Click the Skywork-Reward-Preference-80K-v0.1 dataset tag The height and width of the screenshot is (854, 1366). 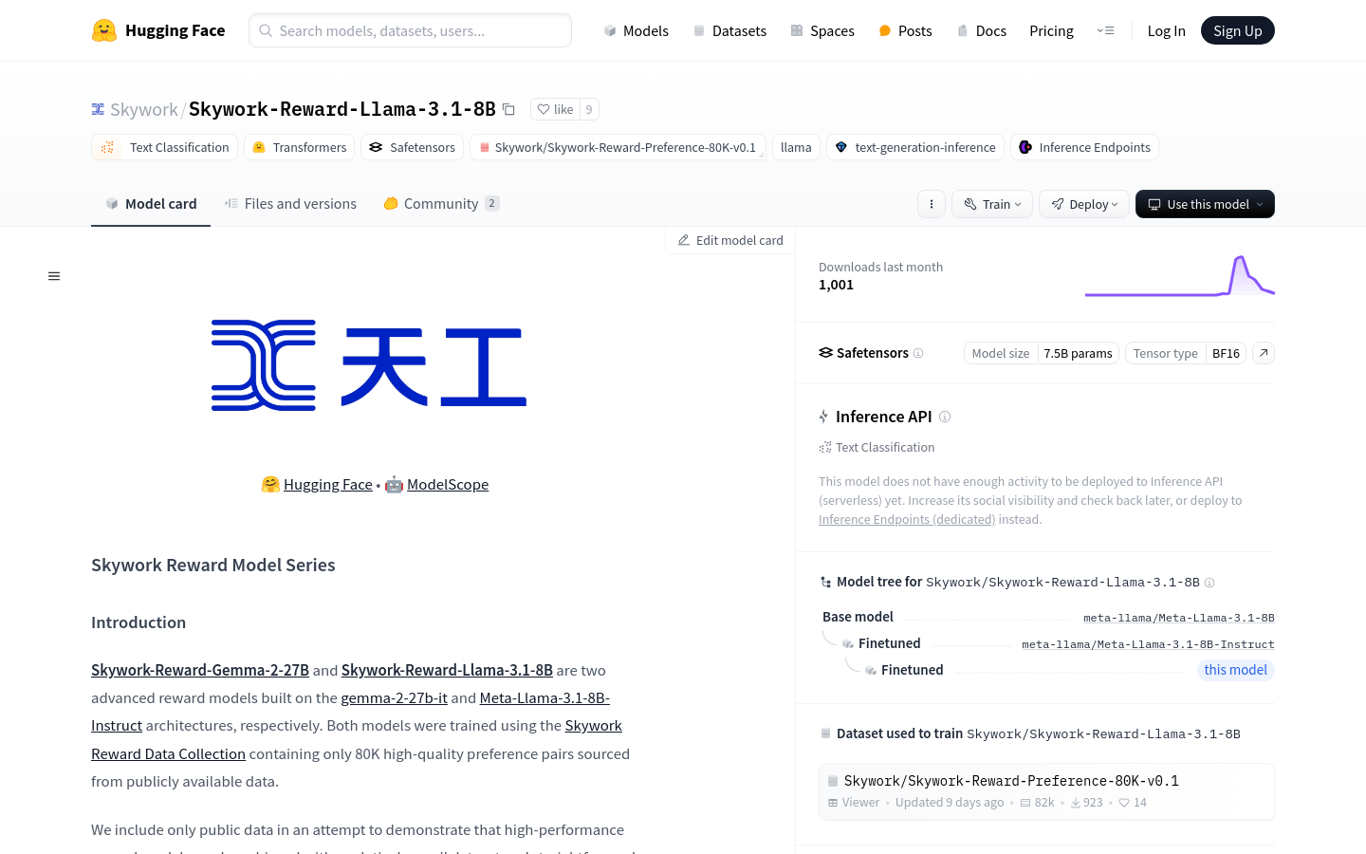click(x=618, y=147)
